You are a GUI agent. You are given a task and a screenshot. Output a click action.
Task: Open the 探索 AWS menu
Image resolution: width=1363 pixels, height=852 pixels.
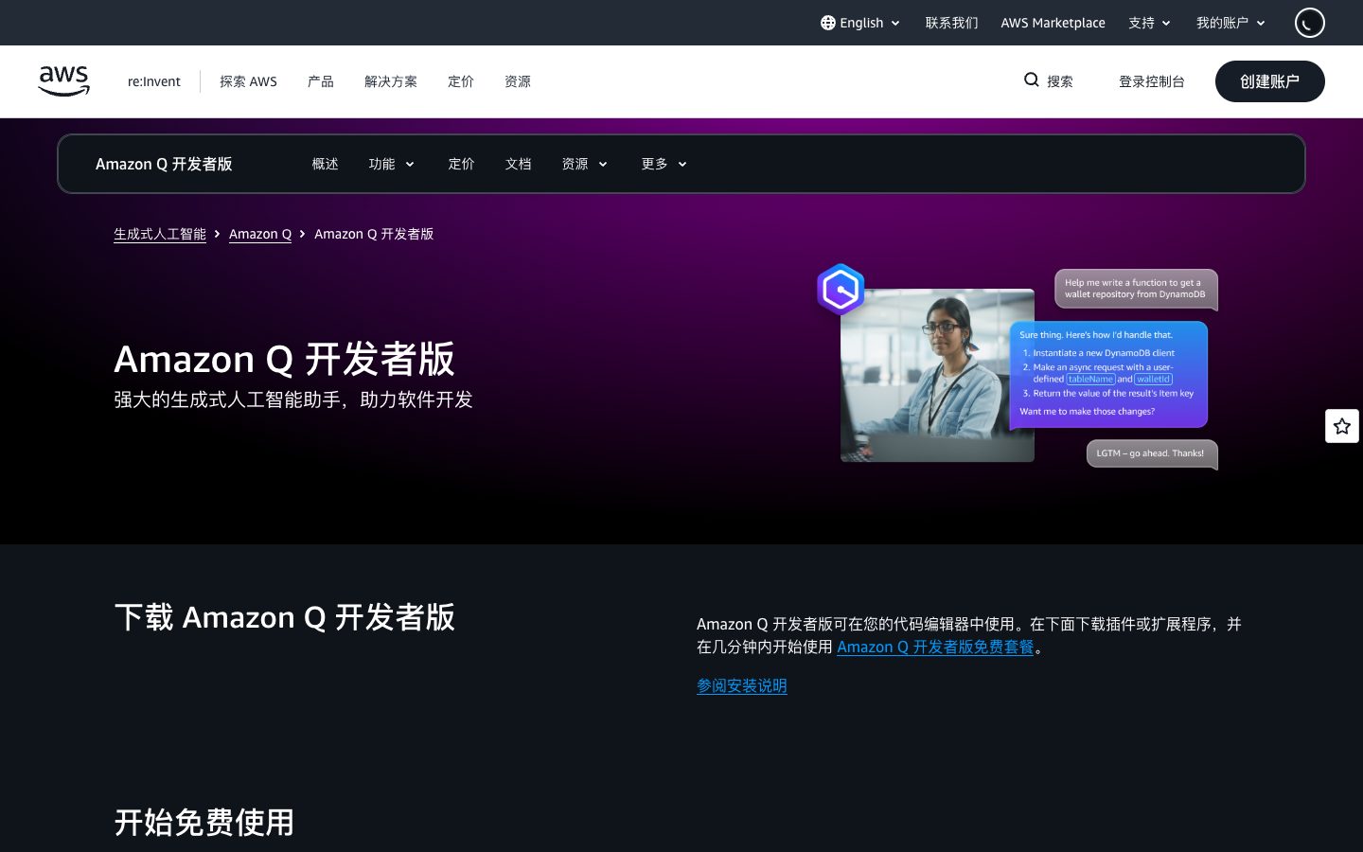coord(249,81)
